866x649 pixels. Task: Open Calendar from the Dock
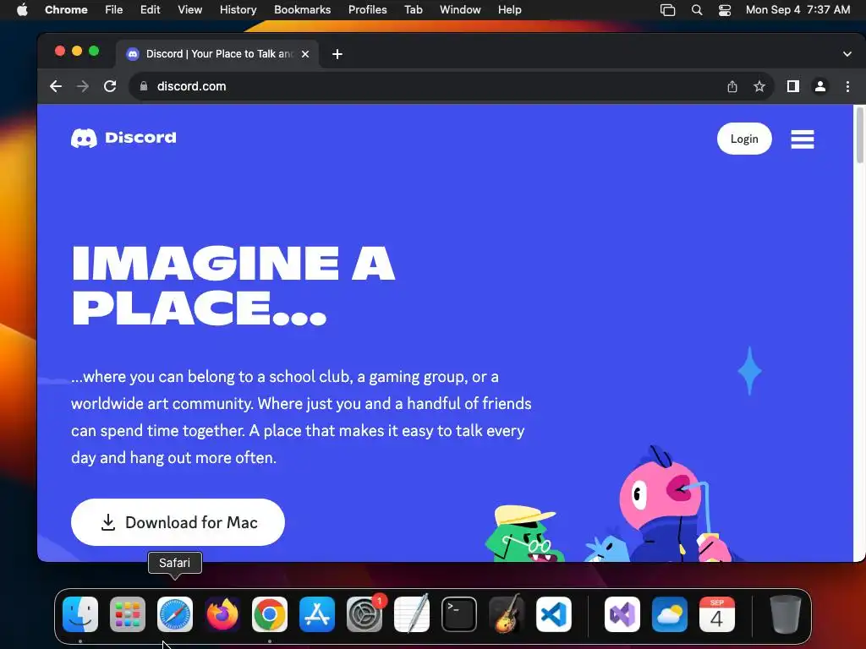click(x=717, y=614)
